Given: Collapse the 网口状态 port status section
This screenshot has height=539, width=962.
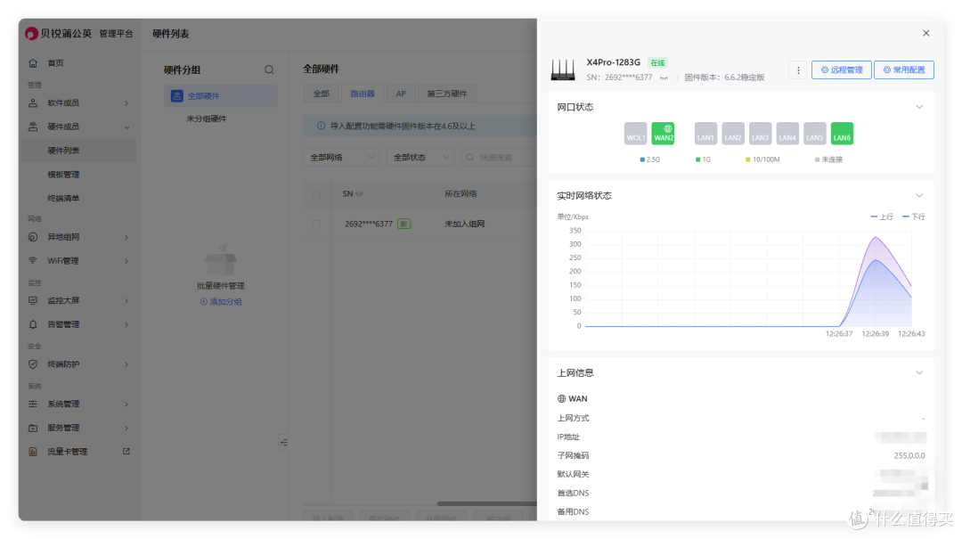Looking at the screenshot, I should tap(919, 107).
